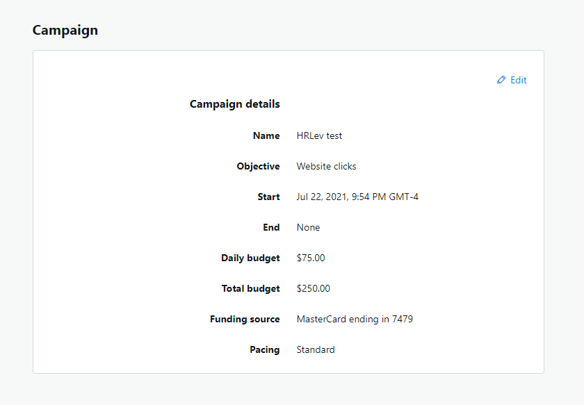Click the Total budget label

251,289
